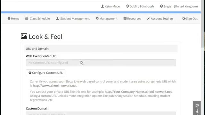Screen dimensions: 205x115
Task: Open the Home menu item
Action: click(13, 19)
